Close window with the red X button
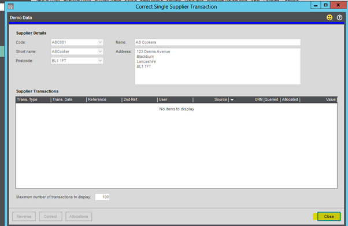 click(338, 5)
